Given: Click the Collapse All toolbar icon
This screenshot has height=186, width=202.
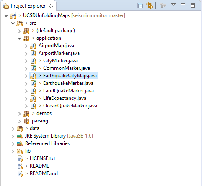Looking at the screenshot, I should pos(140,6).
